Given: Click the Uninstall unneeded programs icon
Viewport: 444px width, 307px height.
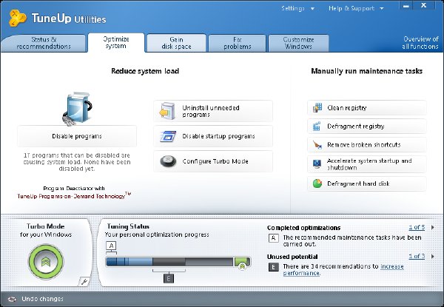Looking at the screenshot, I should (x=168, y=111).
